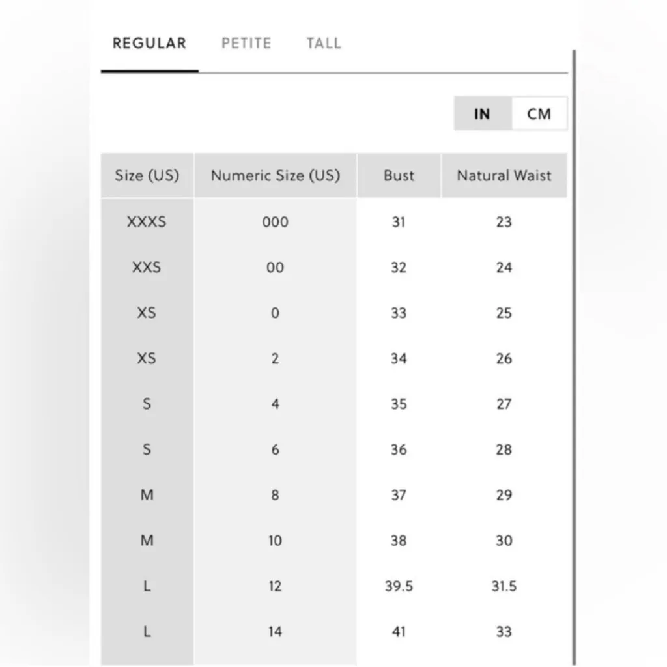Switch to the Petite tab
Image resolution: width=667 pixels, height=667 pixels.
(x=246, y=44)
